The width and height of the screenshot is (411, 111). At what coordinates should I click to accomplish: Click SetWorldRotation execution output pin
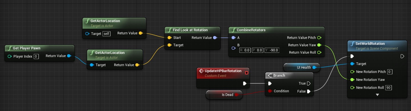point(402,56)
